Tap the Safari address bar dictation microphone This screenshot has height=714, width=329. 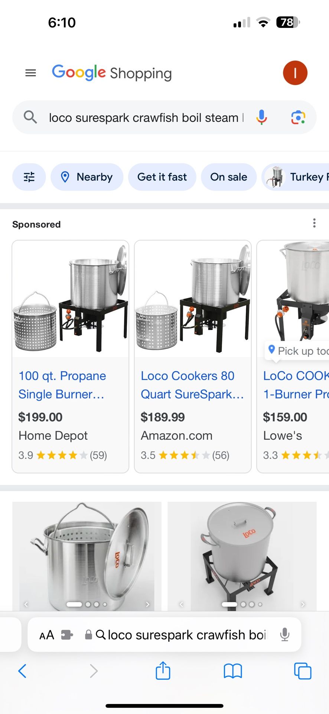285,634
